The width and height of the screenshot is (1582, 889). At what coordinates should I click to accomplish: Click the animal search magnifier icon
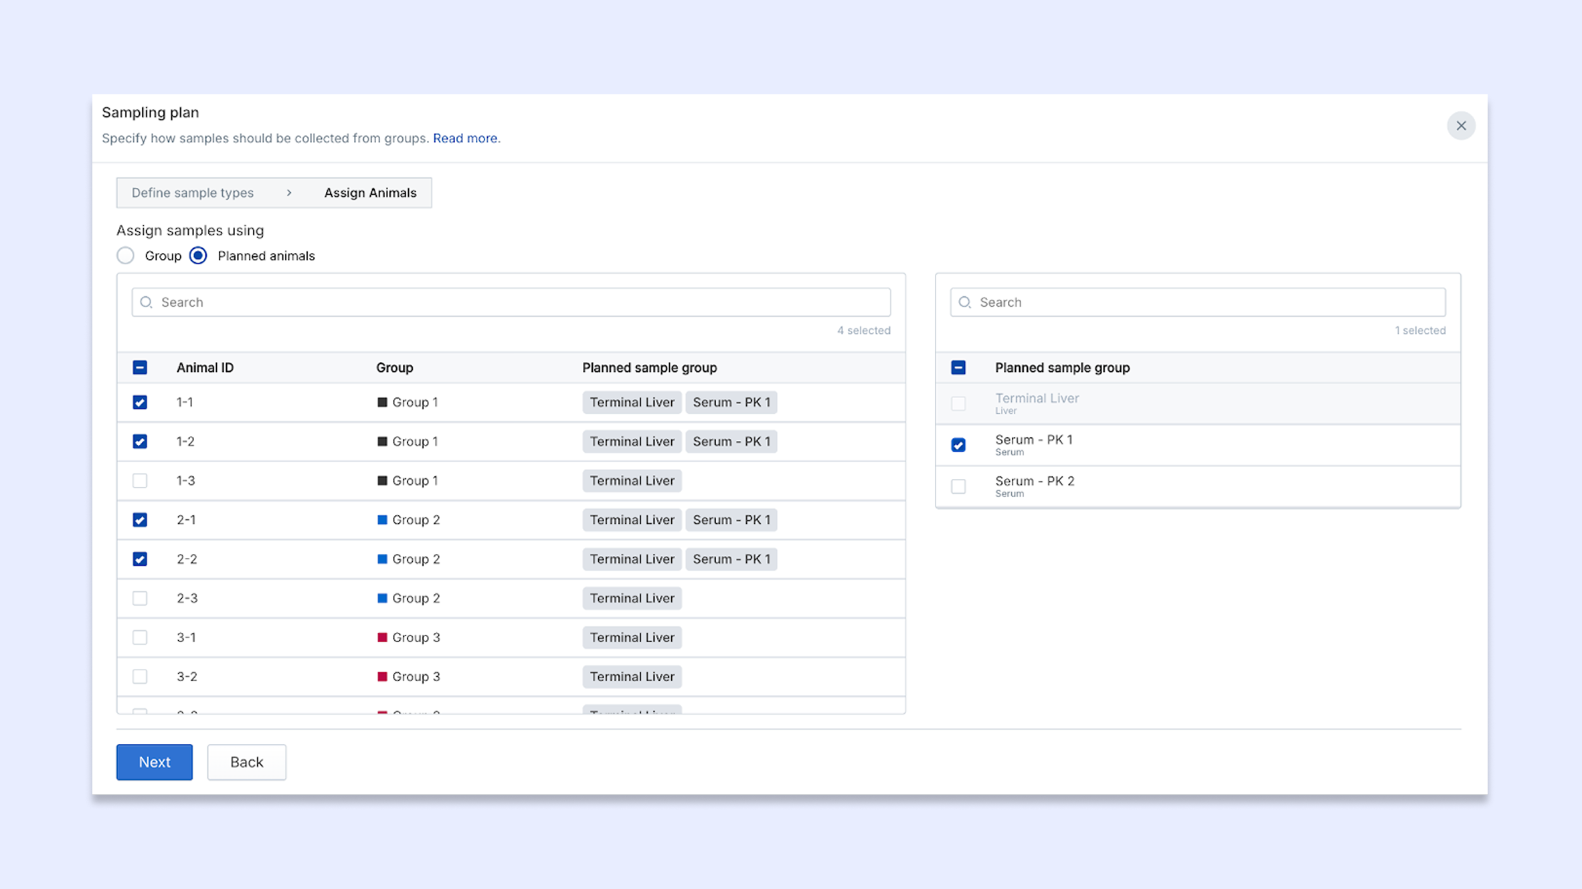click(x=147, y=302)
